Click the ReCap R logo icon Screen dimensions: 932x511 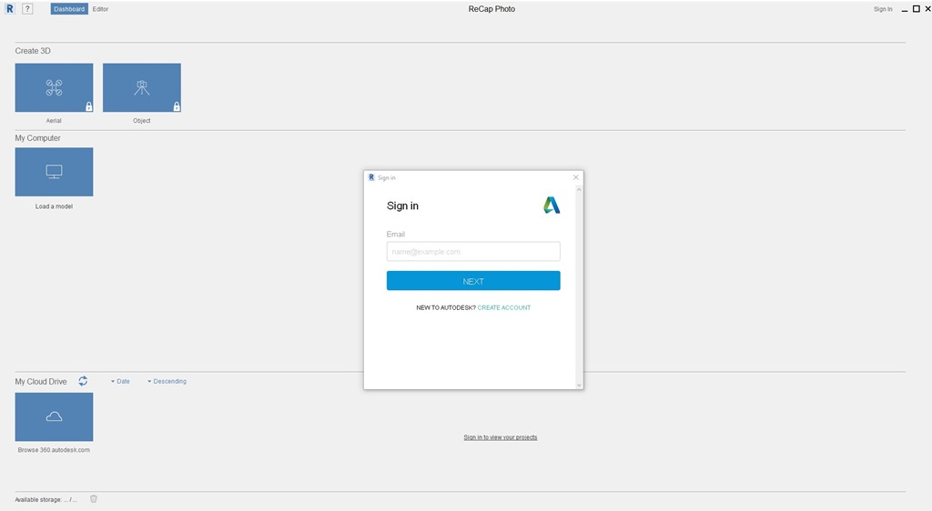[10, 9]
